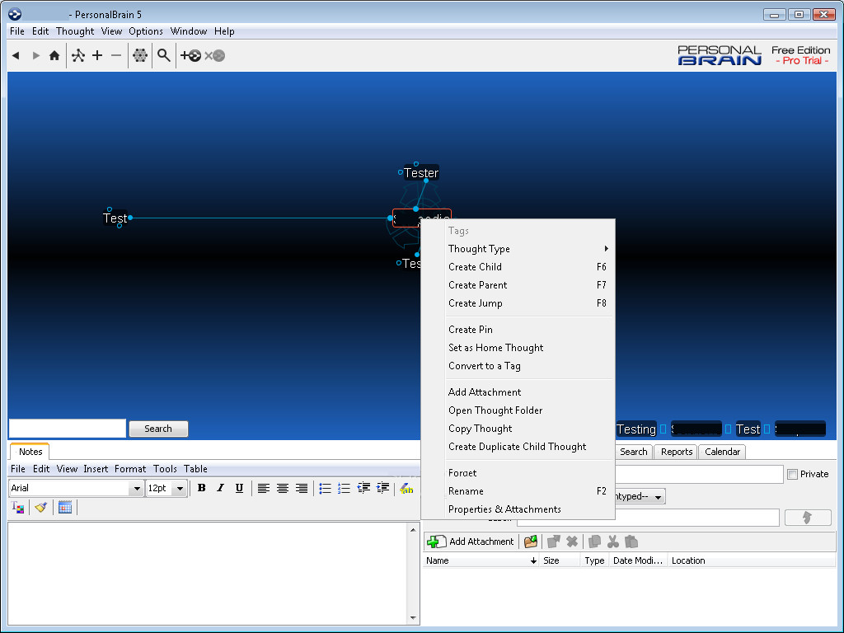Viewport: 844px width, 633px height.
Task: Open Properties & Attachments
Action: click(x=530, y=509)
